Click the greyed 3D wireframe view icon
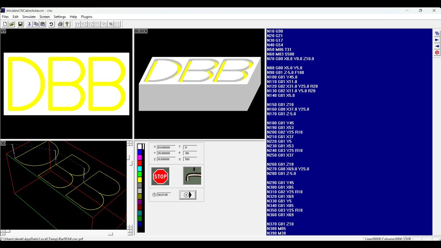The width and height of the screenshot is (441, 248). tap(104, 24)
